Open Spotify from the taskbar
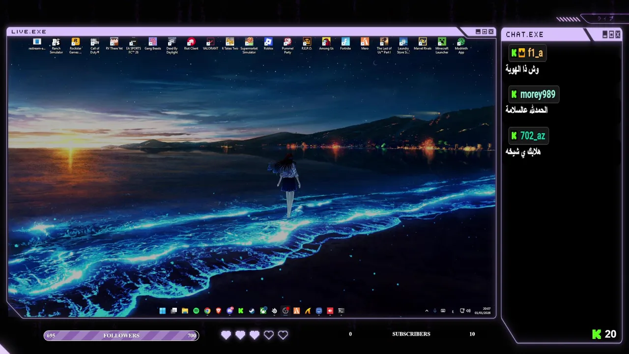The image size is (629, 354). (x=196, y=311)
